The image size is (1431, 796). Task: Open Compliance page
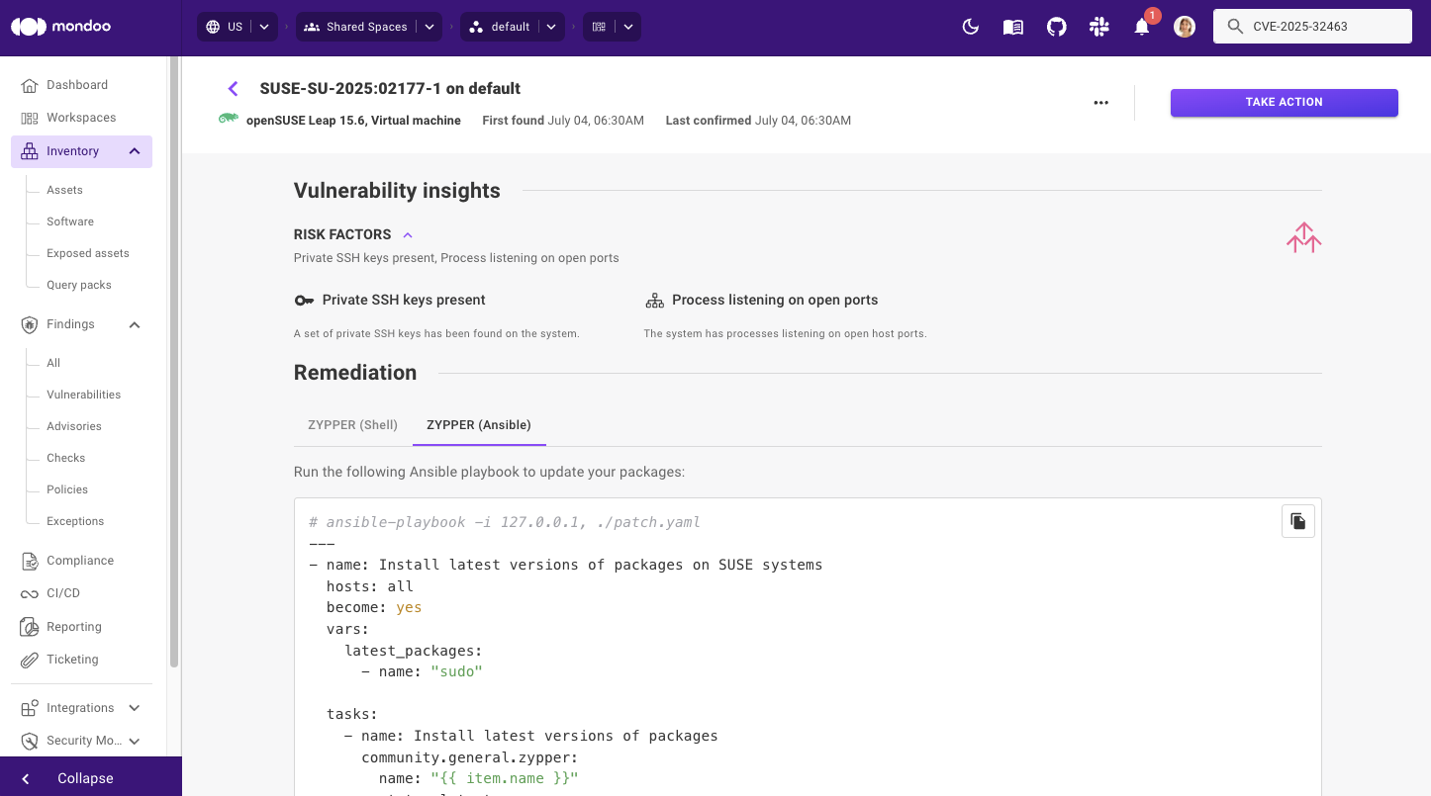click(80, 561)
